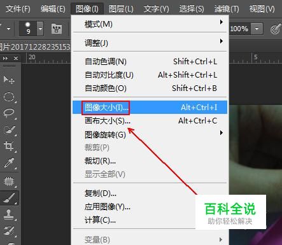Open the 文字(Y) menu
This screenshot has height=245, width=282.
(156, 9)
